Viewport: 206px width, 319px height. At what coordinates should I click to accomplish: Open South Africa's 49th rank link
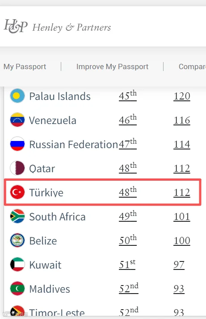click(128, 216)
